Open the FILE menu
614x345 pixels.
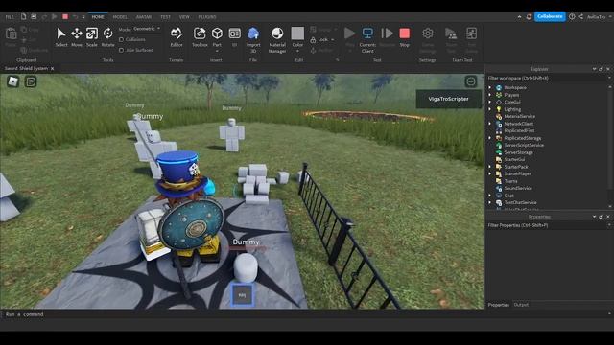(10, 17)
